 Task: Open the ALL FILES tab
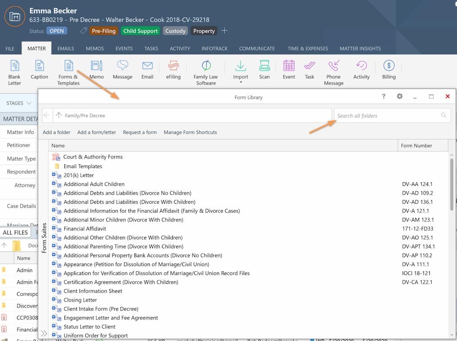(15, 232)
